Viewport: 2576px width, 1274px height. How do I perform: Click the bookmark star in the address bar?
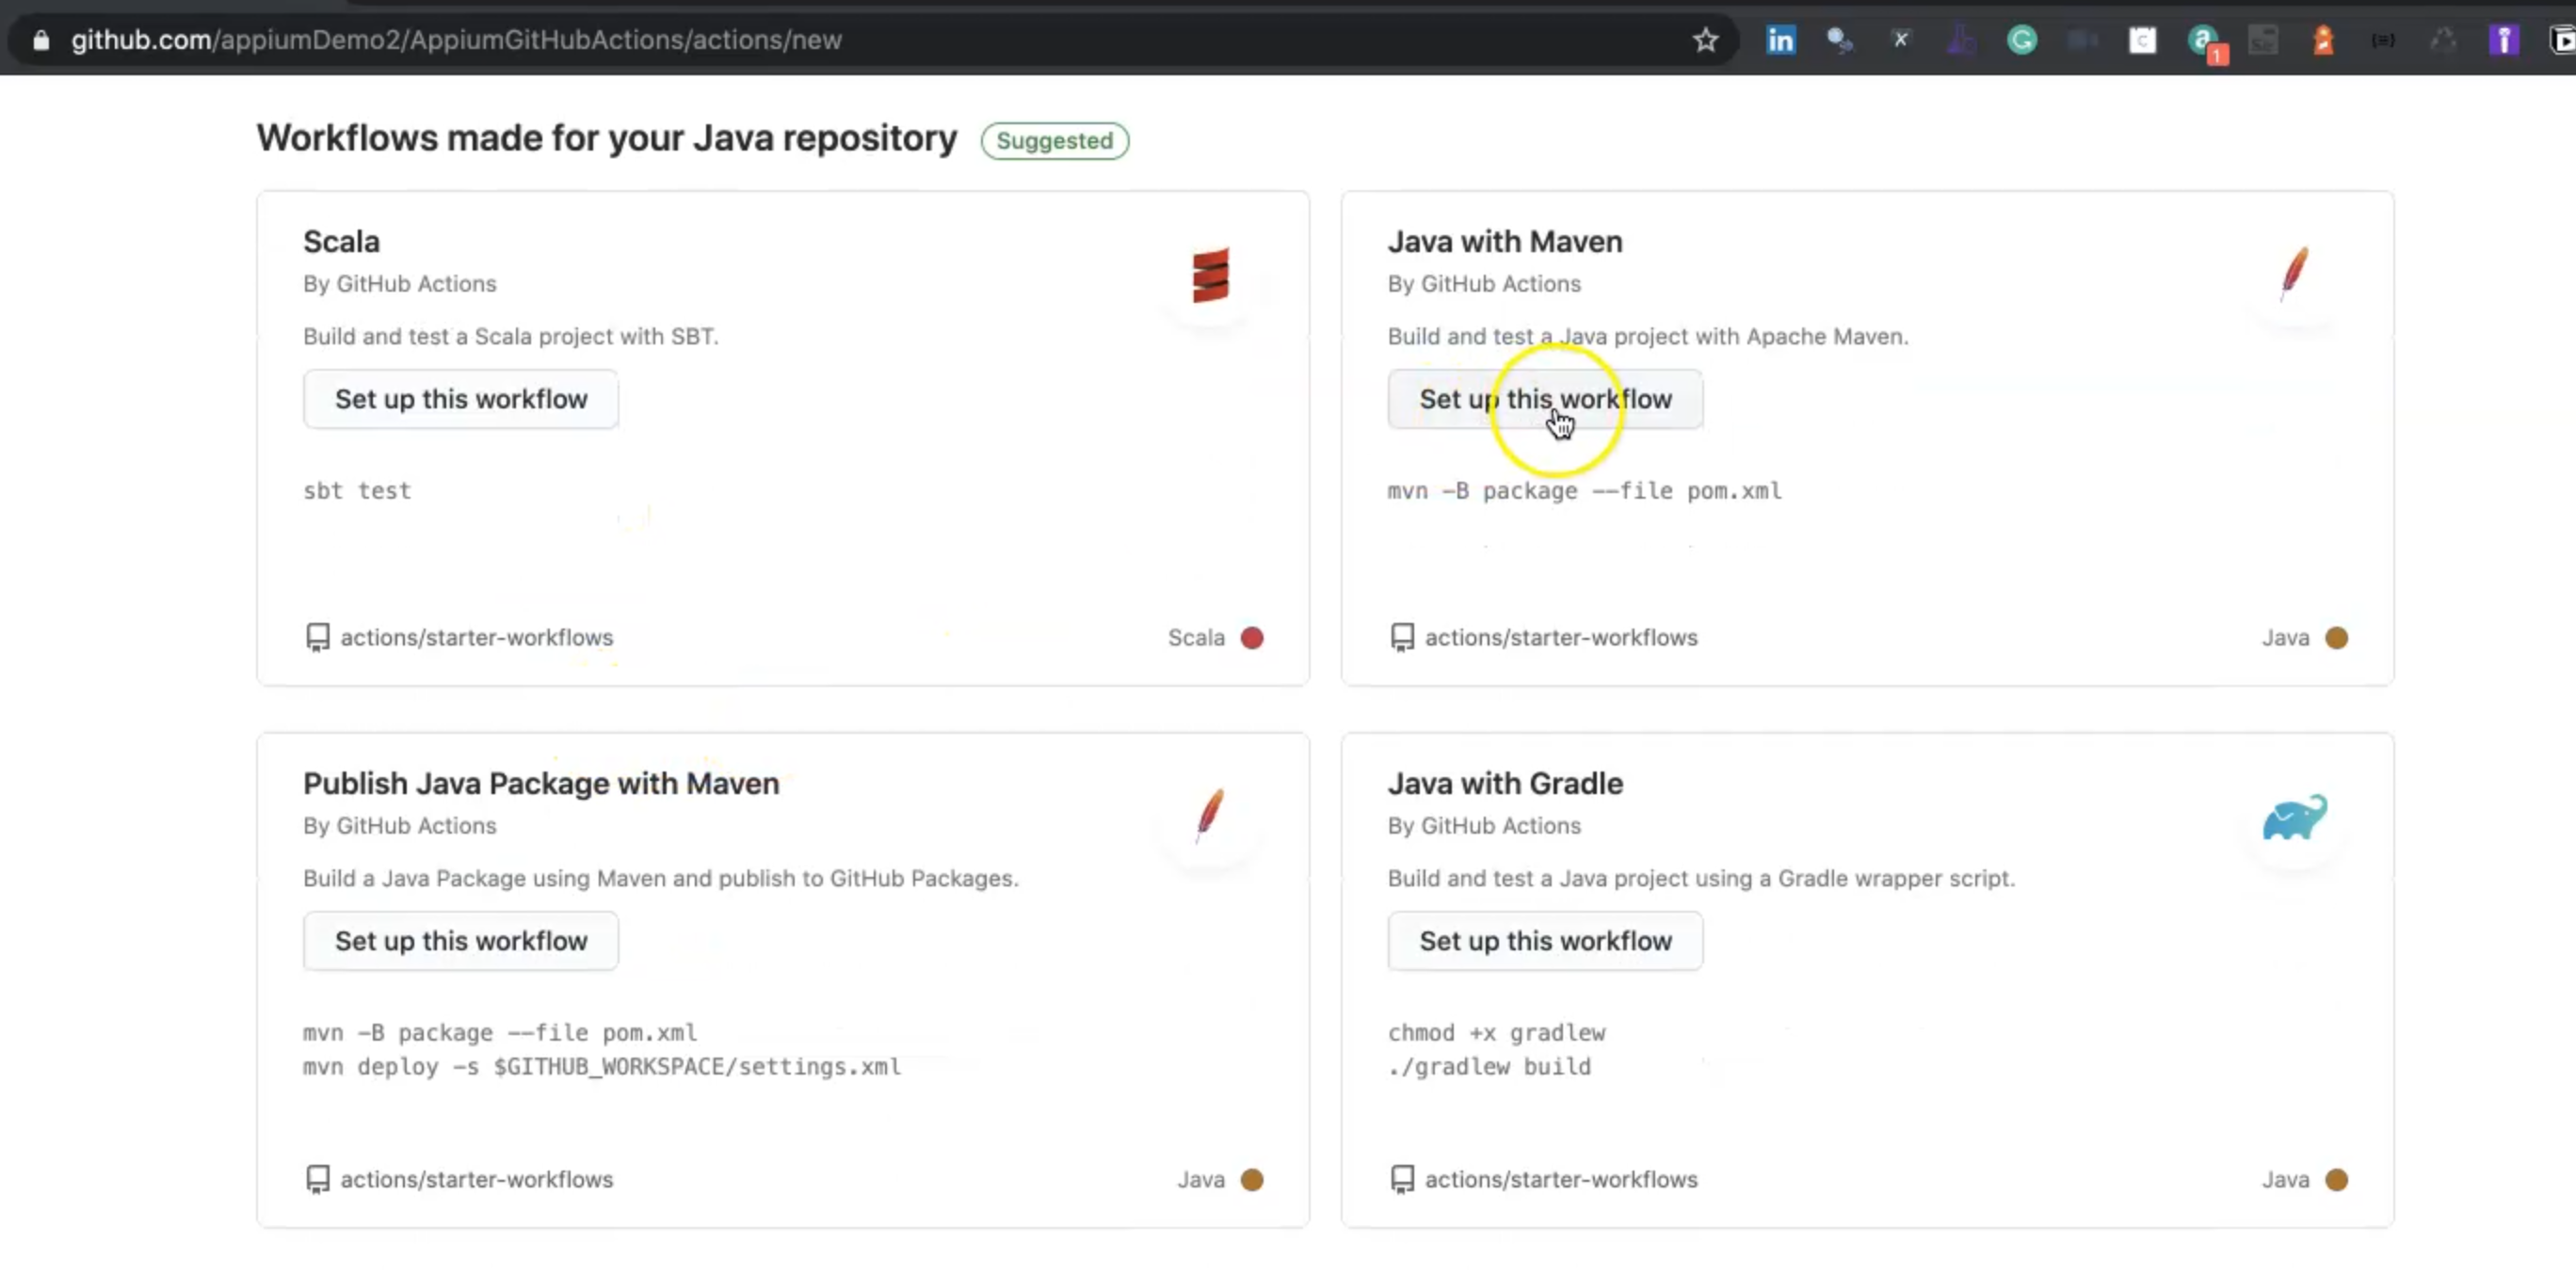pos(1705,40)
